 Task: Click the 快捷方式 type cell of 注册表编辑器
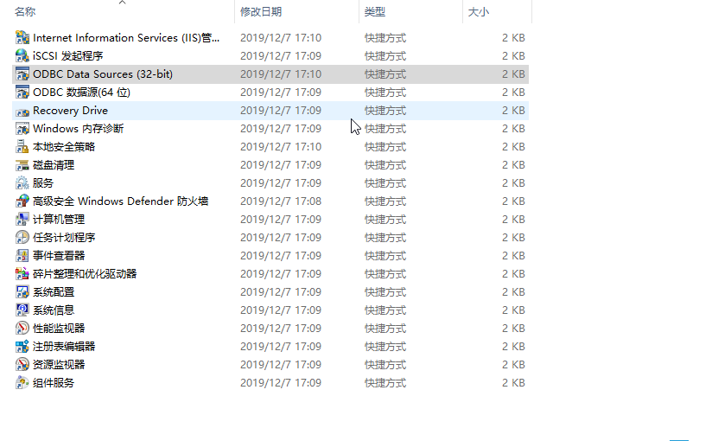[385, 347]
